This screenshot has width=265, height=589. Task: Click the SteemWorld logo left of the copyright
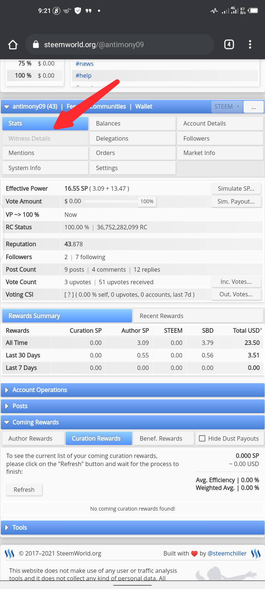pyautogui.click(x=9, y=553)
